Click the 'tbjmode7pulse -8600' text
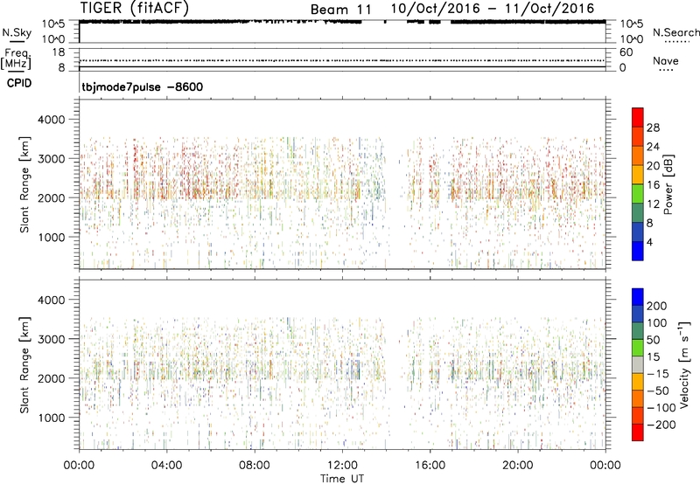Screen dimensions: 700x484 [142, 86]
